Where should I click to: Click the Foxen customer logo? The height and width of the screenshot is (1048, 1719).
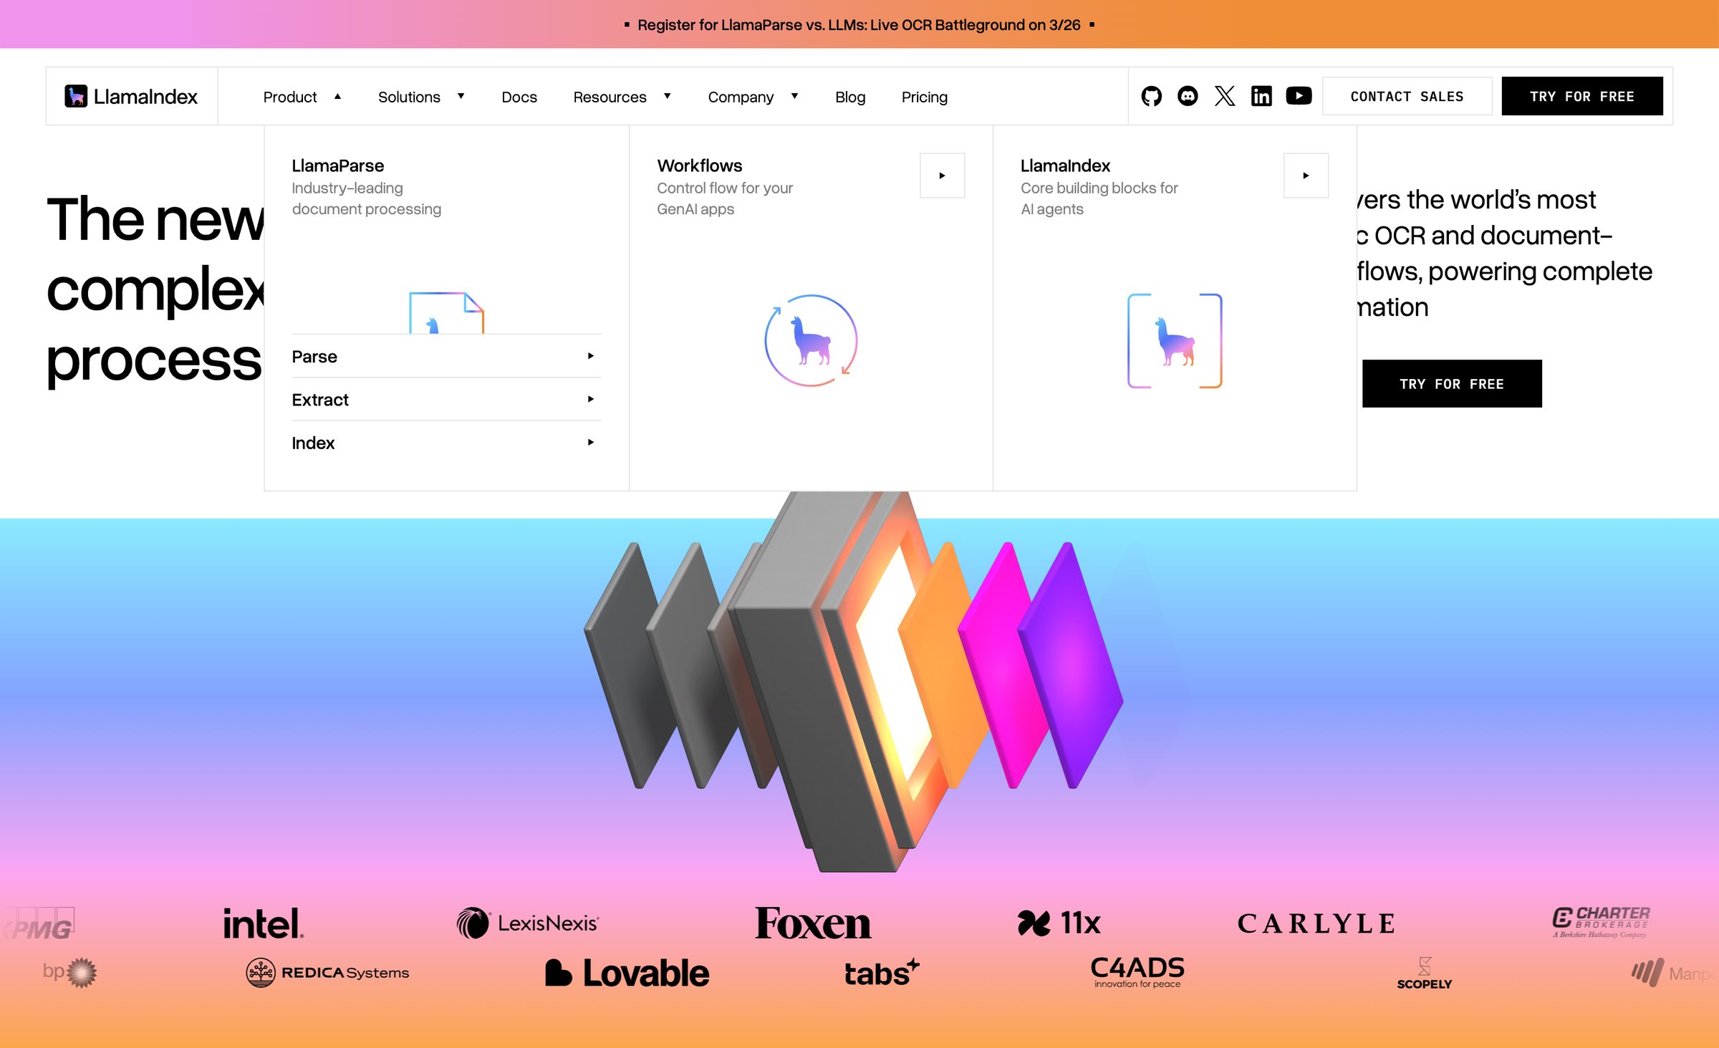(813, 923)
